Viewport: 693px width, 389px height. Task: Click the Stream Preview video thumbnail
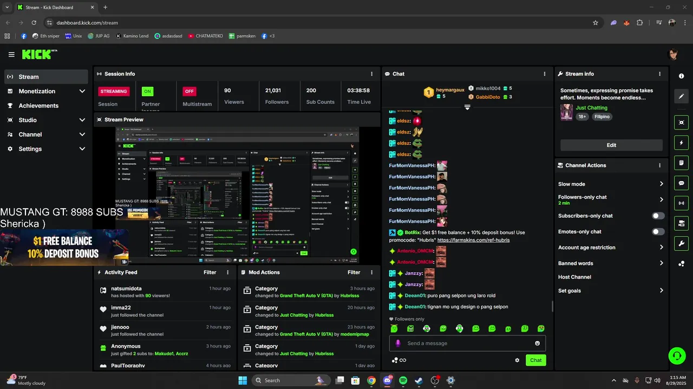click(237, 196)
